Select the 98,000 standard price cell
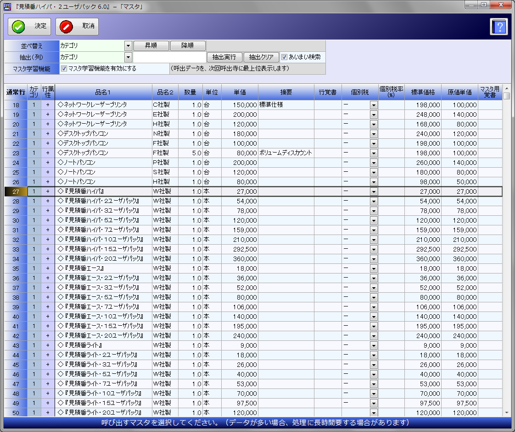The height and width of the screenshot is (432, 515). (423, 182)
